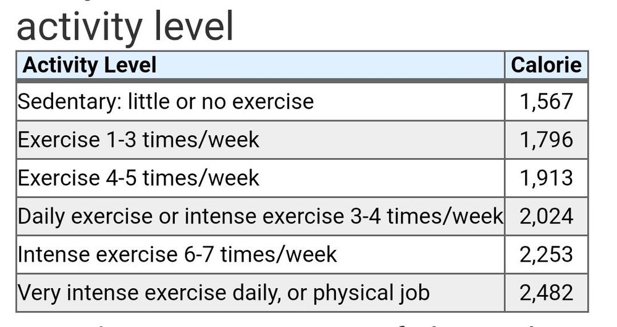This screenshot has height=327, width=617.
Task: Select the Very intense exercise daily row
Action: (x=302, y=293)
